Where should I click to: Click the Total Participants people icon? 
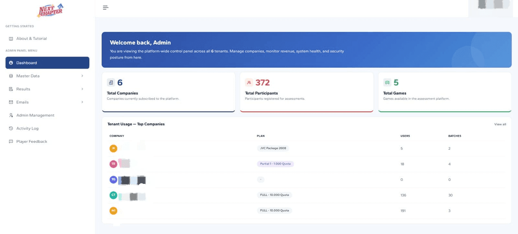tap(249, 82)
